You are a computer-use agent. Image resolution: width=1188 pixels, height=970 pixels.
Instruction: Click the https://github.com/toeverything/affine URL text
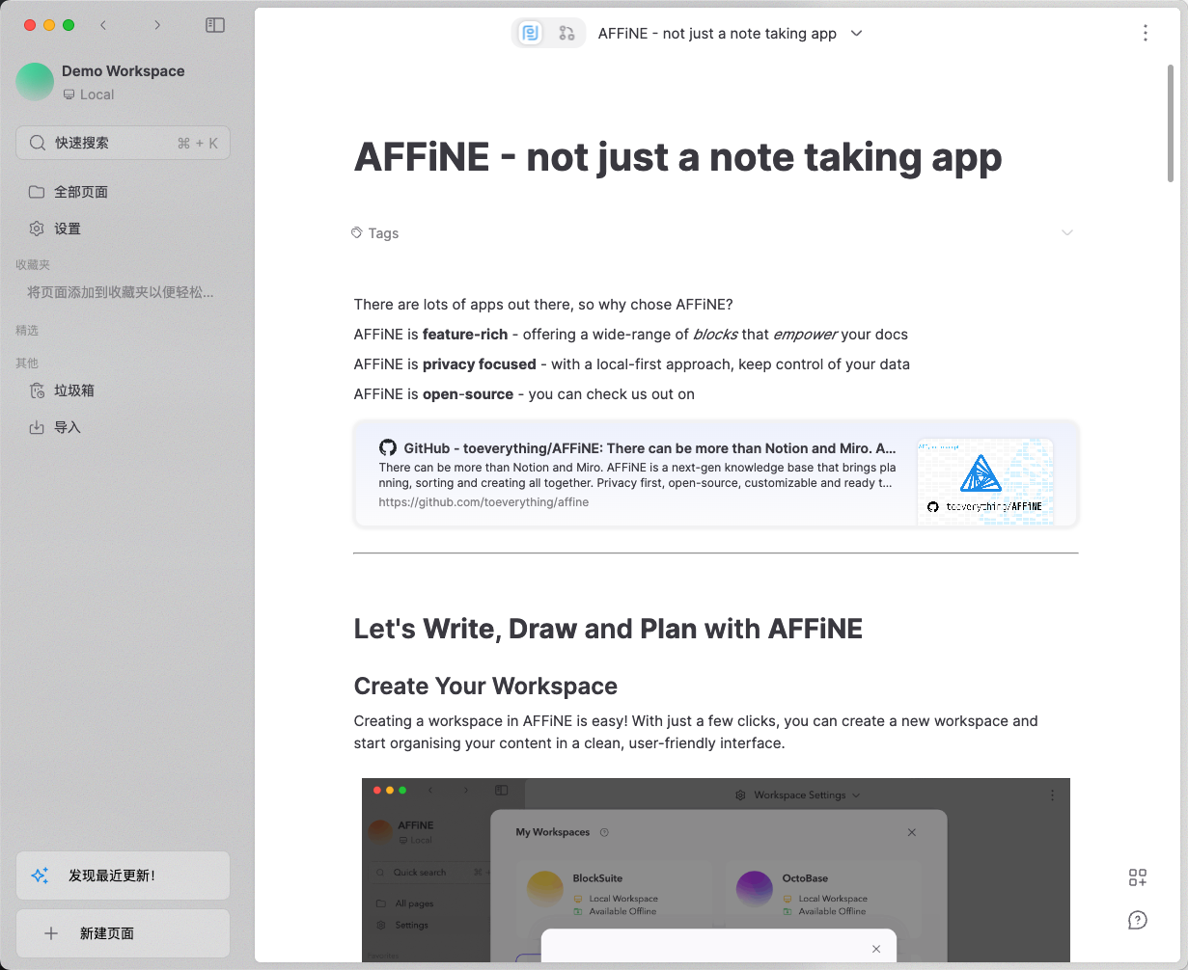pos(483,502)
